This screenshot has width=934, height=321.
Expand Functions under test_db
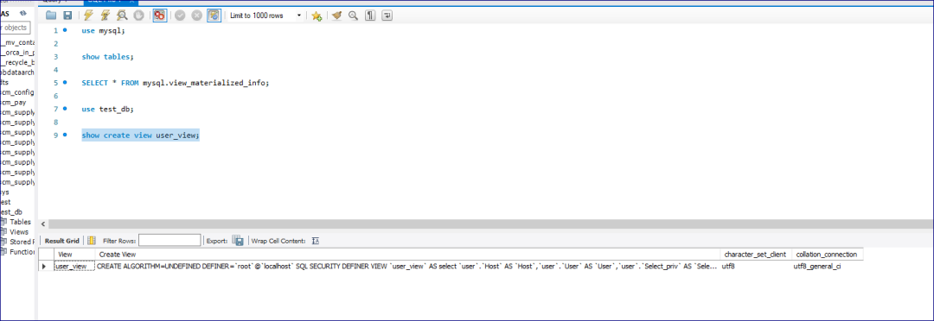[22, 251]
